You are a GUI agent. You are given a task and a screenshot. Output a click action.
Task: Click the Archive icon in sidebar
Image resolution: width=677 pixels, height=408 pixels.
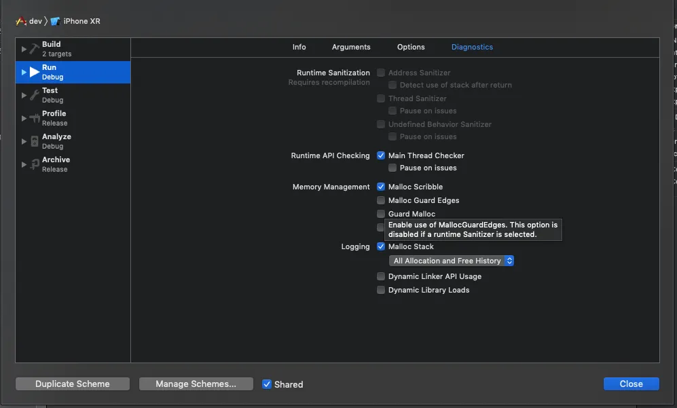(34, 164)
